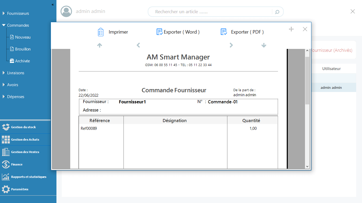Click the Exporter (Word) document icon
The width and height of the screenshot is (362, 203).
click(160, 32)
